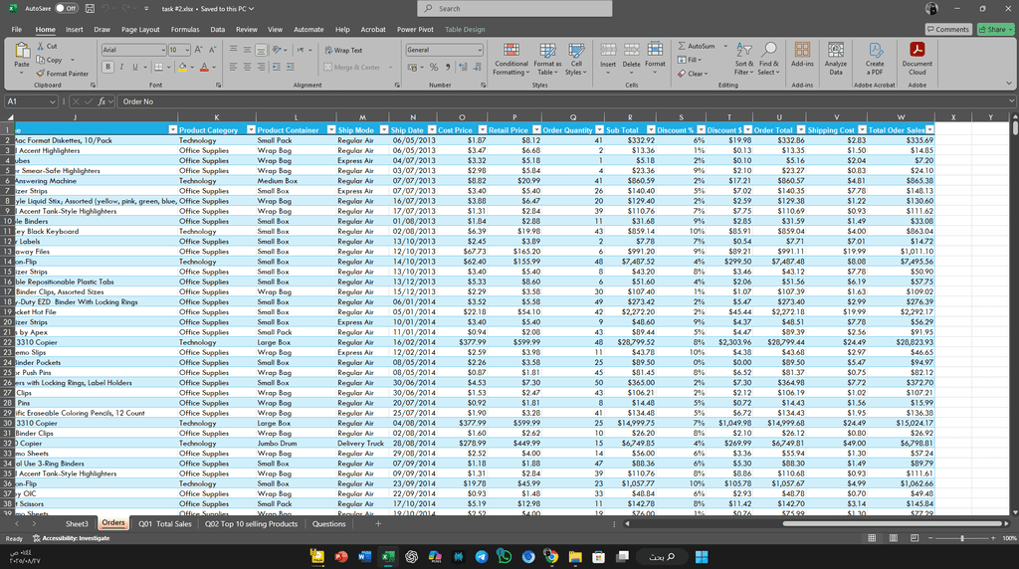The height and width of the screenshot is (569, 1019).
Task: Click the Cut scissors icon
Action: pyautogui.click(x=40, y=46)
